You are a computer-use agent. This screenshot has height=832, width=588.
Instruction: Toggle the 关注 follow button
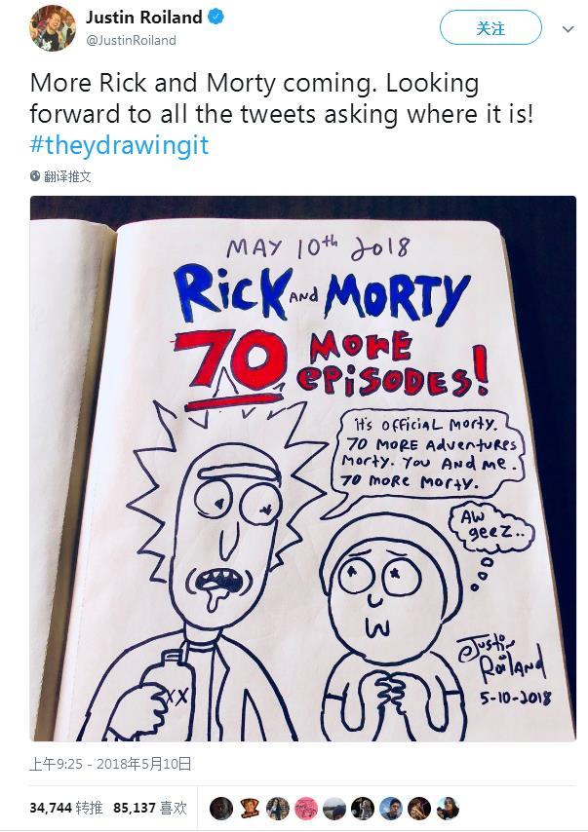pos(490,27)
